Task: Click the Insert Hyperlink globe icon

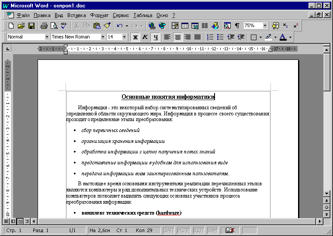Action: tap(152, 26)
